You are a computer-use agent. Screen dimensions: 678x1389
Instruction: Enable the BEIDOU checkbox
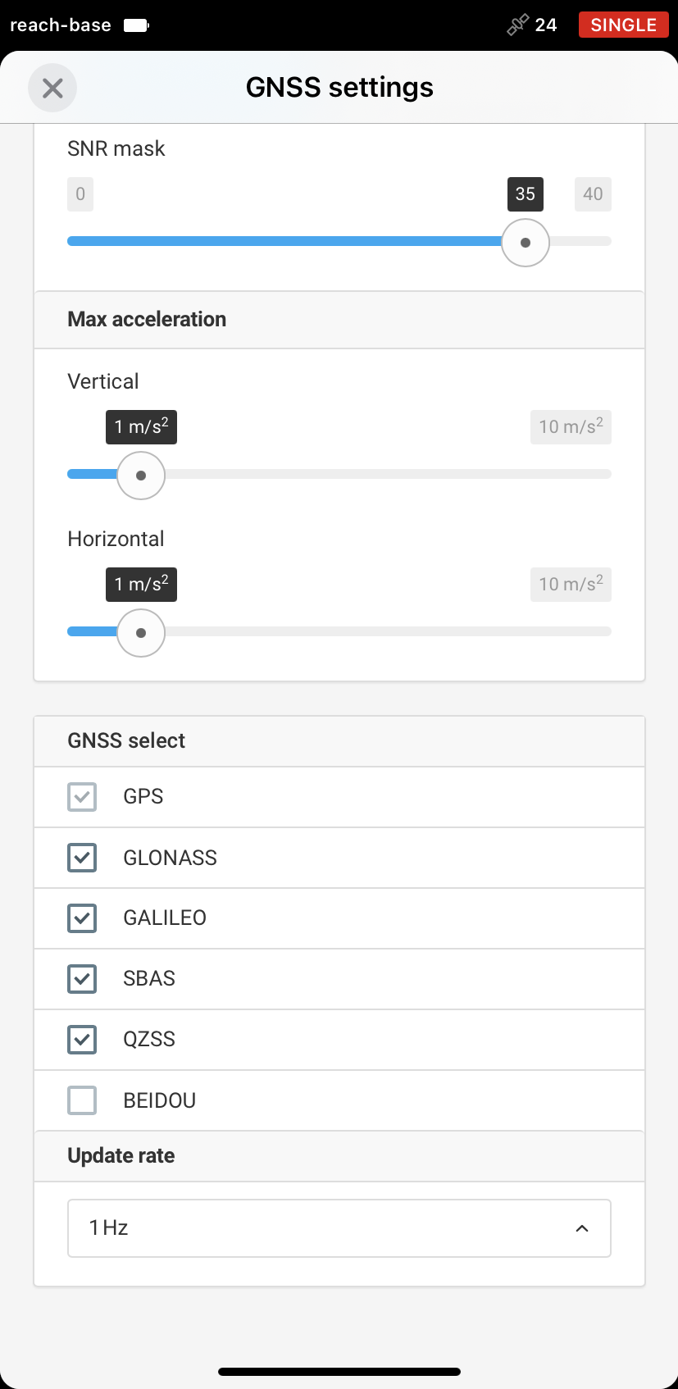coord(82,1100)
